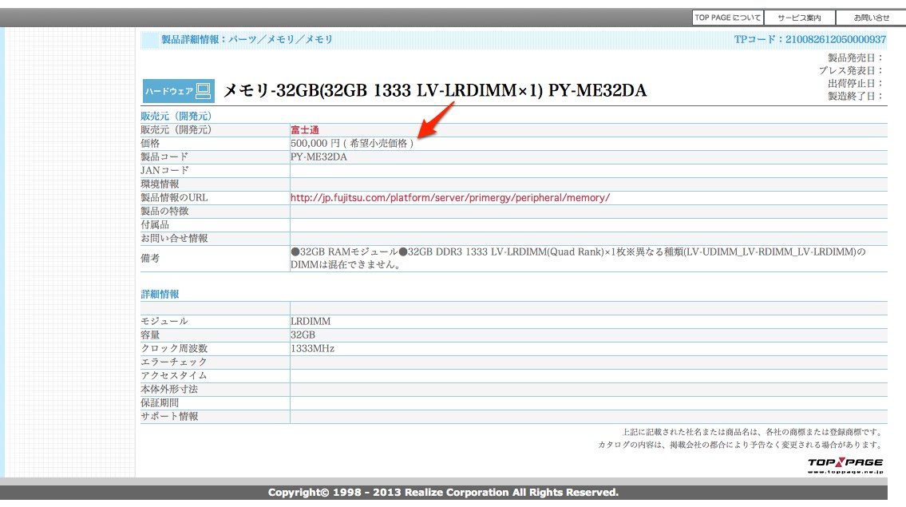Click the 製造終了日 date label

(x=856, y=96)
